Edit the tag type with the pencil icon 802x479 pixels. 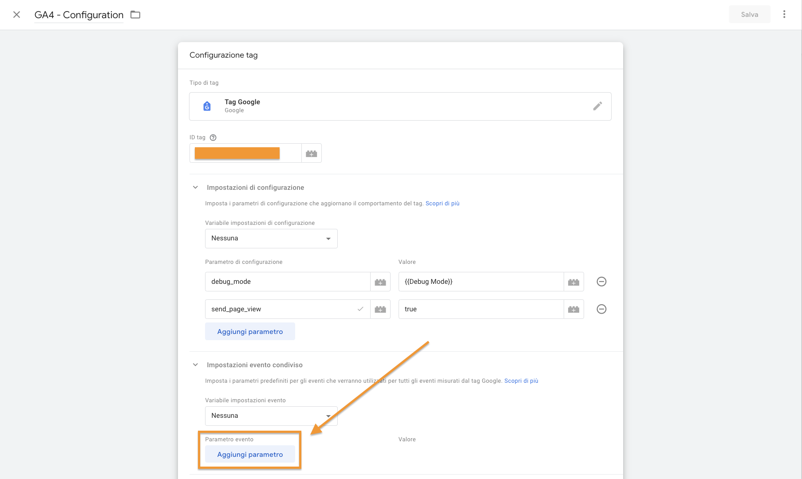click(597, 106)
